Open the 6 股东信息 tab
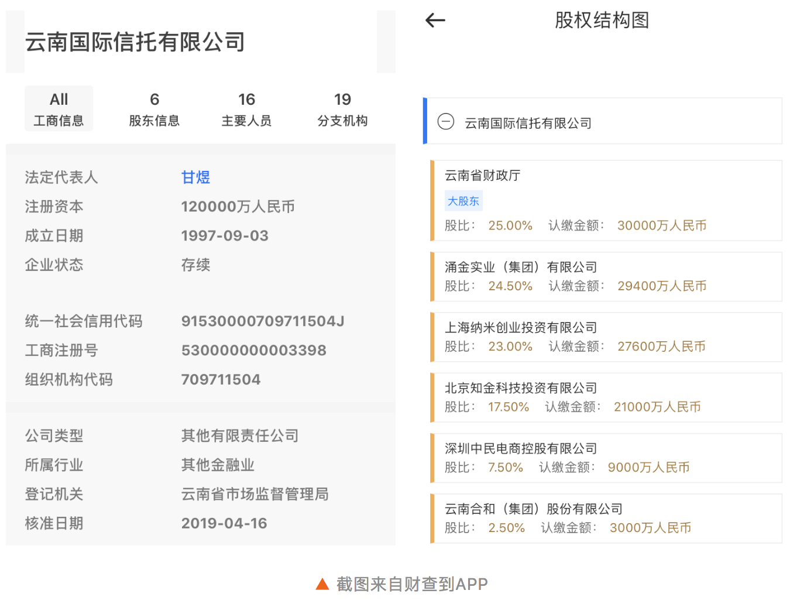The width and height of the screenshot is (790, 604). (154, 109)
